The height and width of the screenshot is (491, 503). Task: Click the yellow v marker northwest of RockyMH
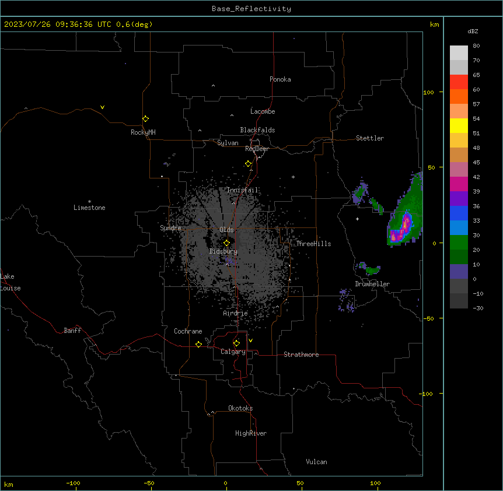coord(102,107)
